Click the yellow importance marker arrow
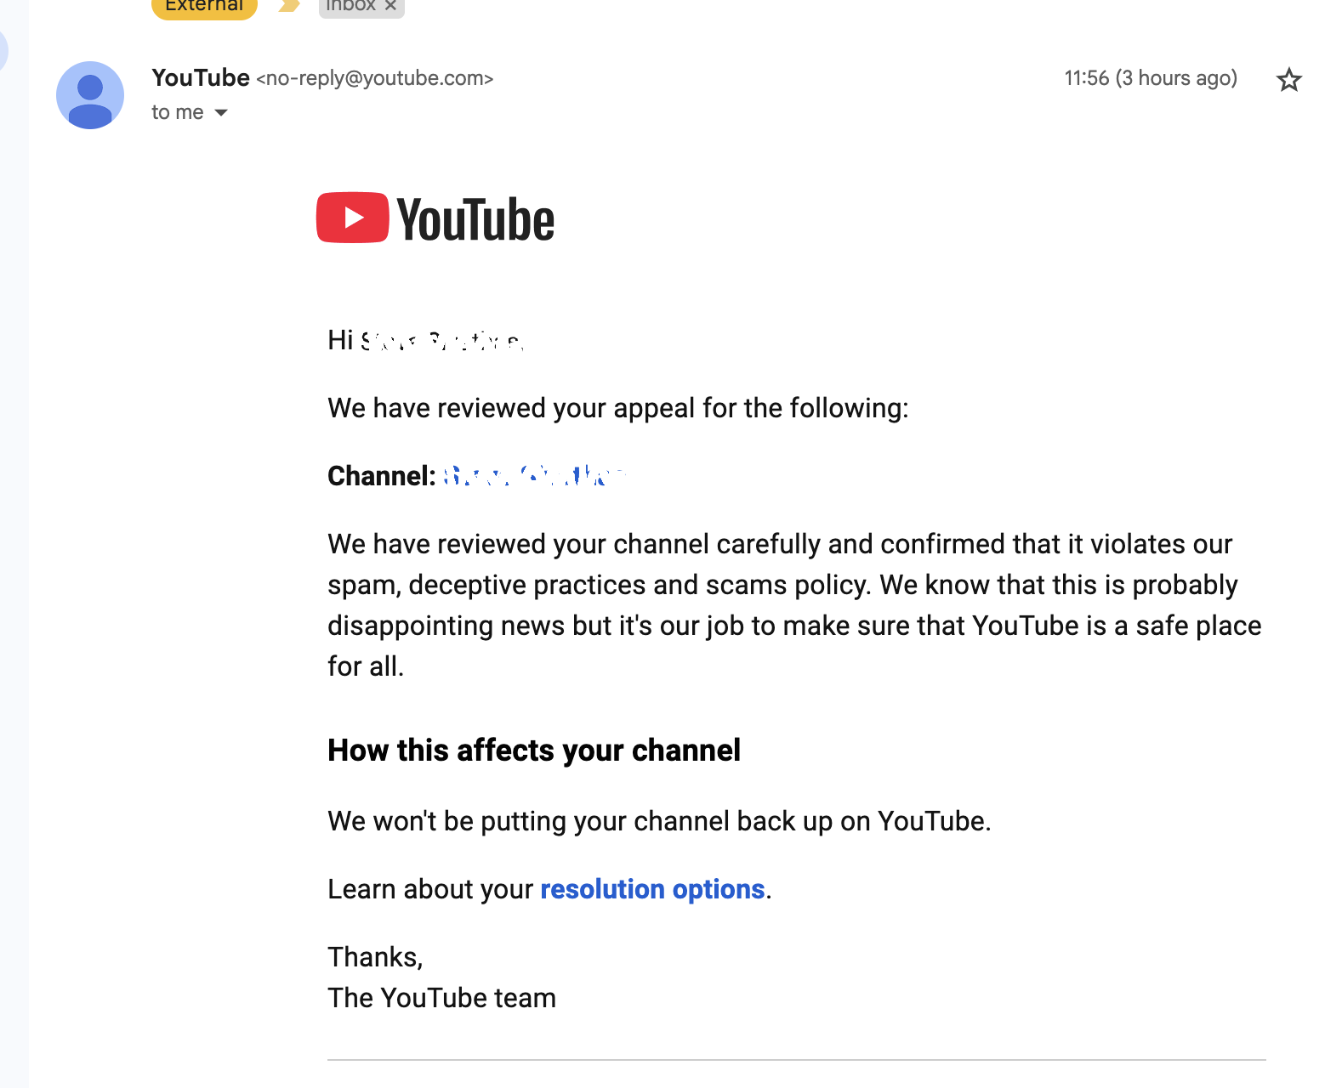Screen dimensions: 1325x1088 tap(289, 5)
